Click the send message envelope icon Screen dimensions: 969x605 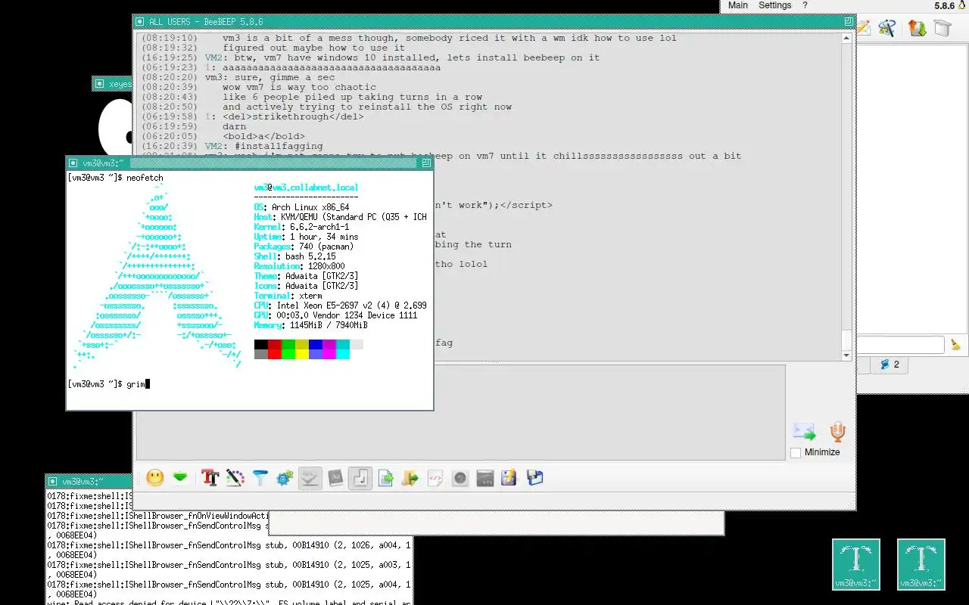pyautogui.click(x=804, y=432)
